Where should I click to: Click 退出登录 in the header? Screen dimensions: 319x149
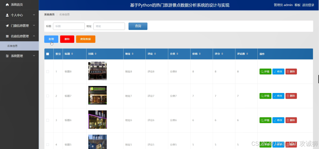pos(308,5)
